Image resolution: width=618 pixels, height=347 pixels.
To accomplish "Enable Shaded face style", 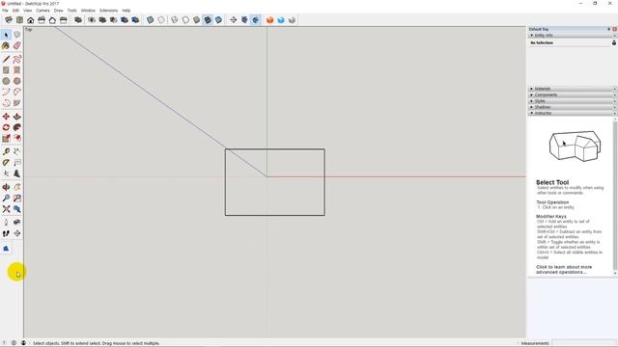I will pyautogui.click(x=197, y=20).
